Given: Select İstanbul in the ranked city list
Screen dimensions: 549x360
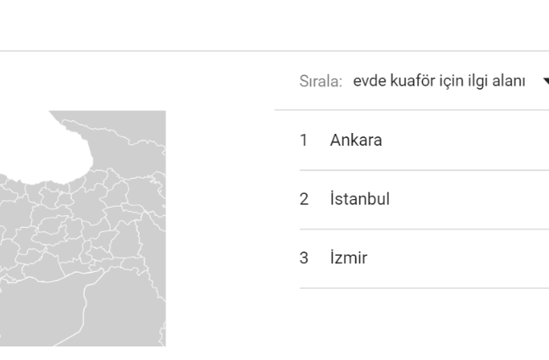Looking at the screenshot, I should tap(359, 199).
